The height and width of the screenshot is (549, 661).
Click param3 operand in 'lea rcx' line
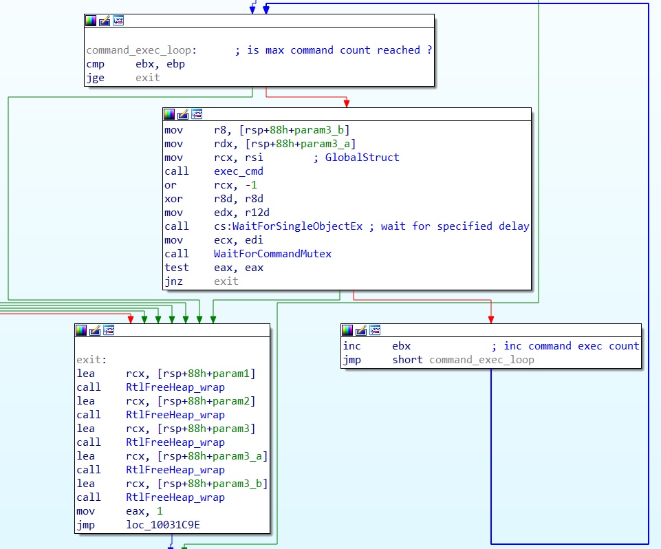(231, 429)
